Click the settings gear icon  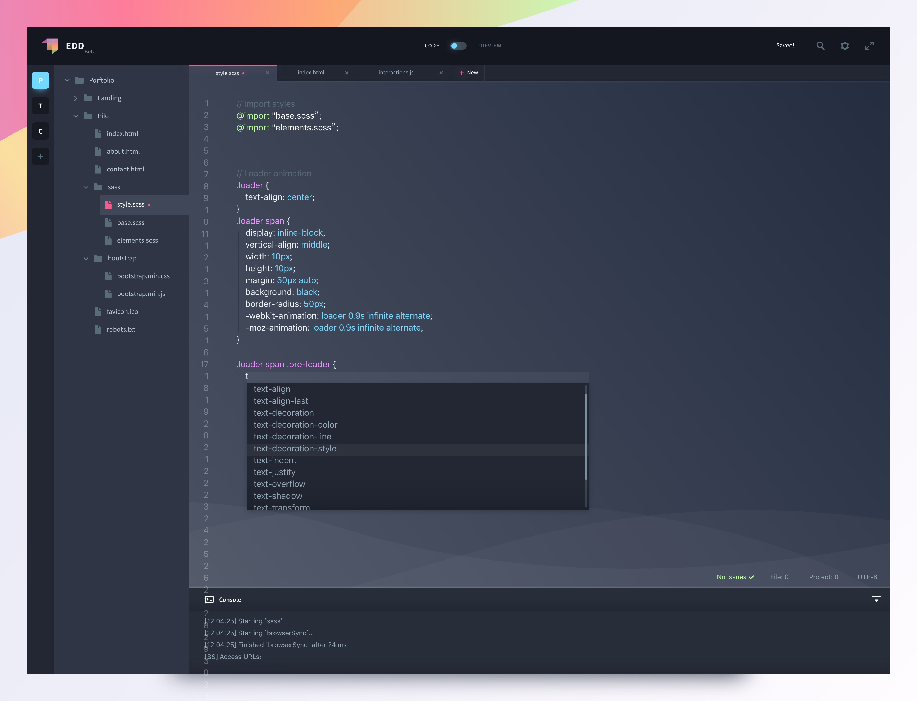pyautogui.click(x=845, y=46)
